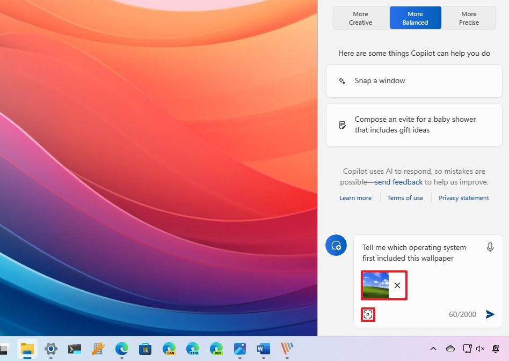Expand hidden system tray icons
Screen dimensions: 509x361
coord(433,349)
